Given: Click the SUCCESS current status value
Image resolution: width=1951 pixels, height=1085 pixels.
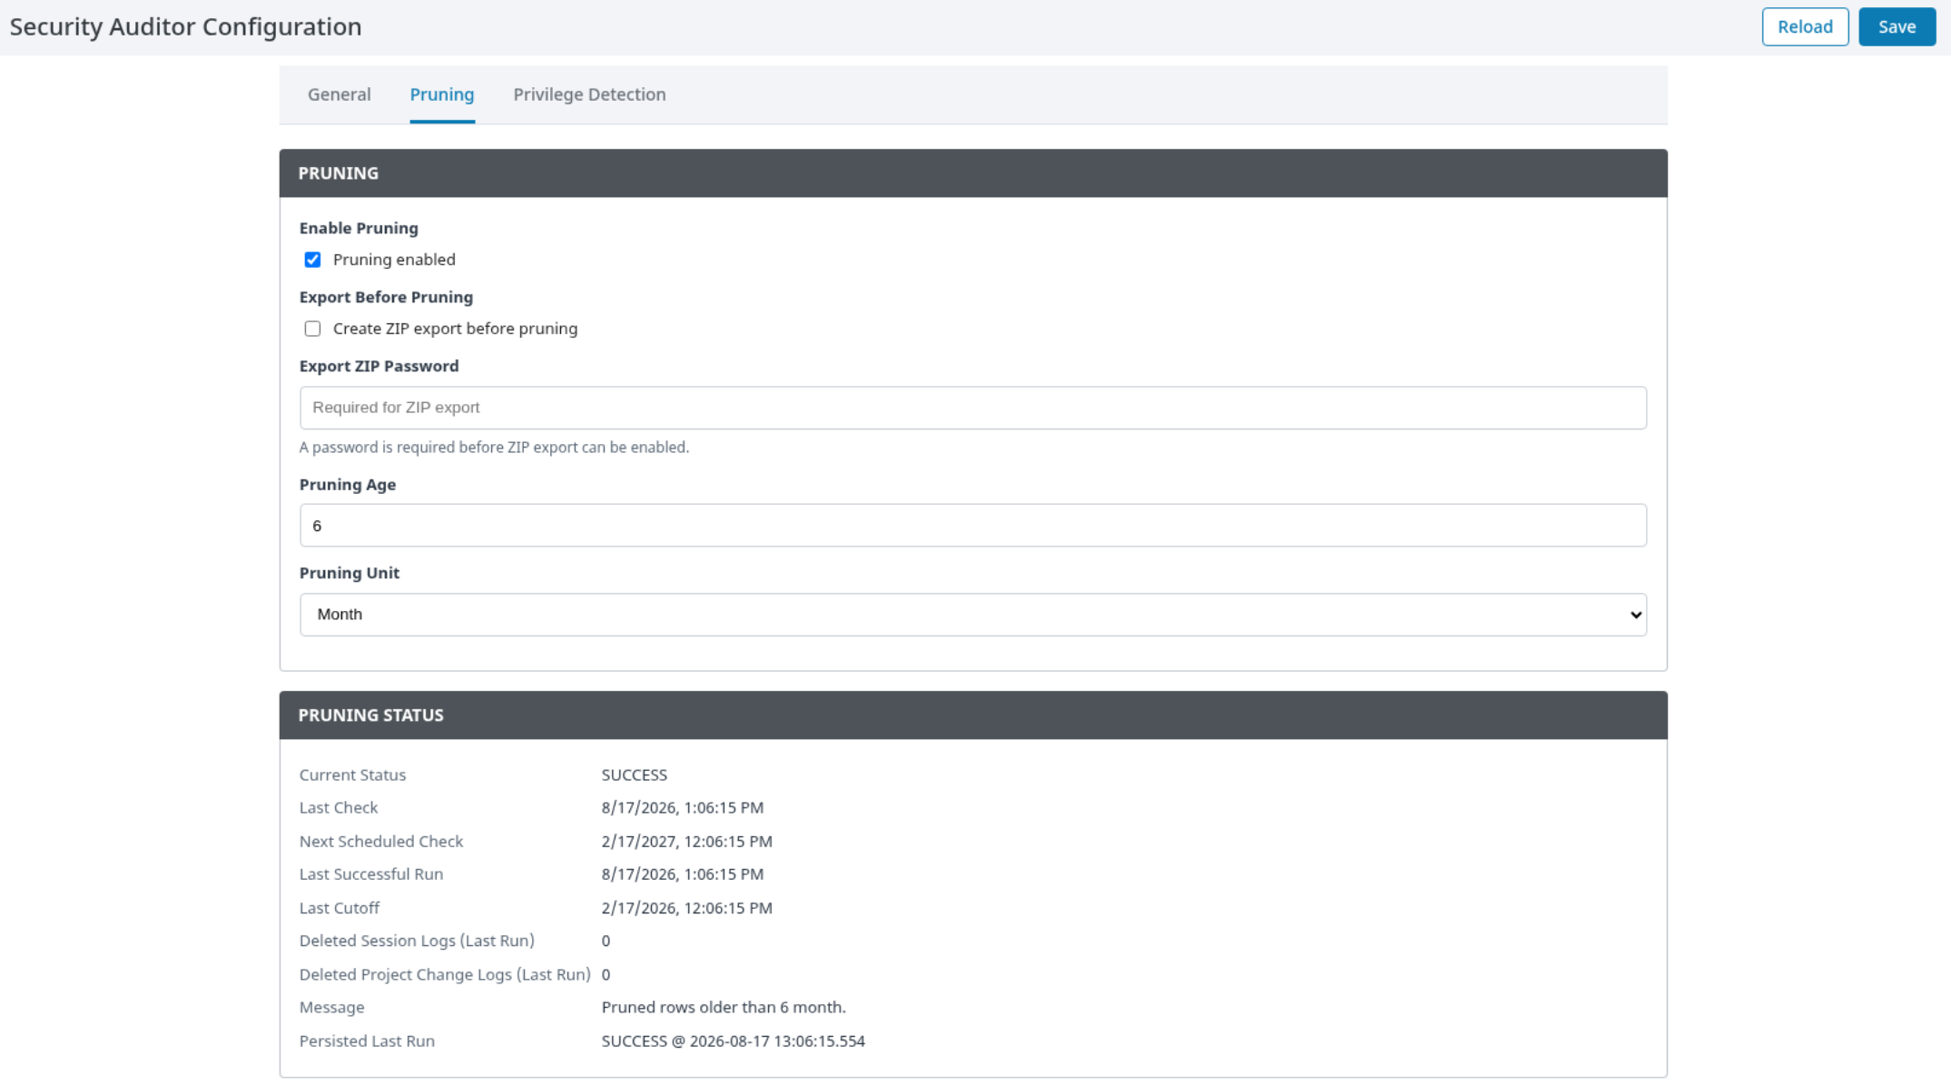Looking at the screenshot, I should 634,774.
